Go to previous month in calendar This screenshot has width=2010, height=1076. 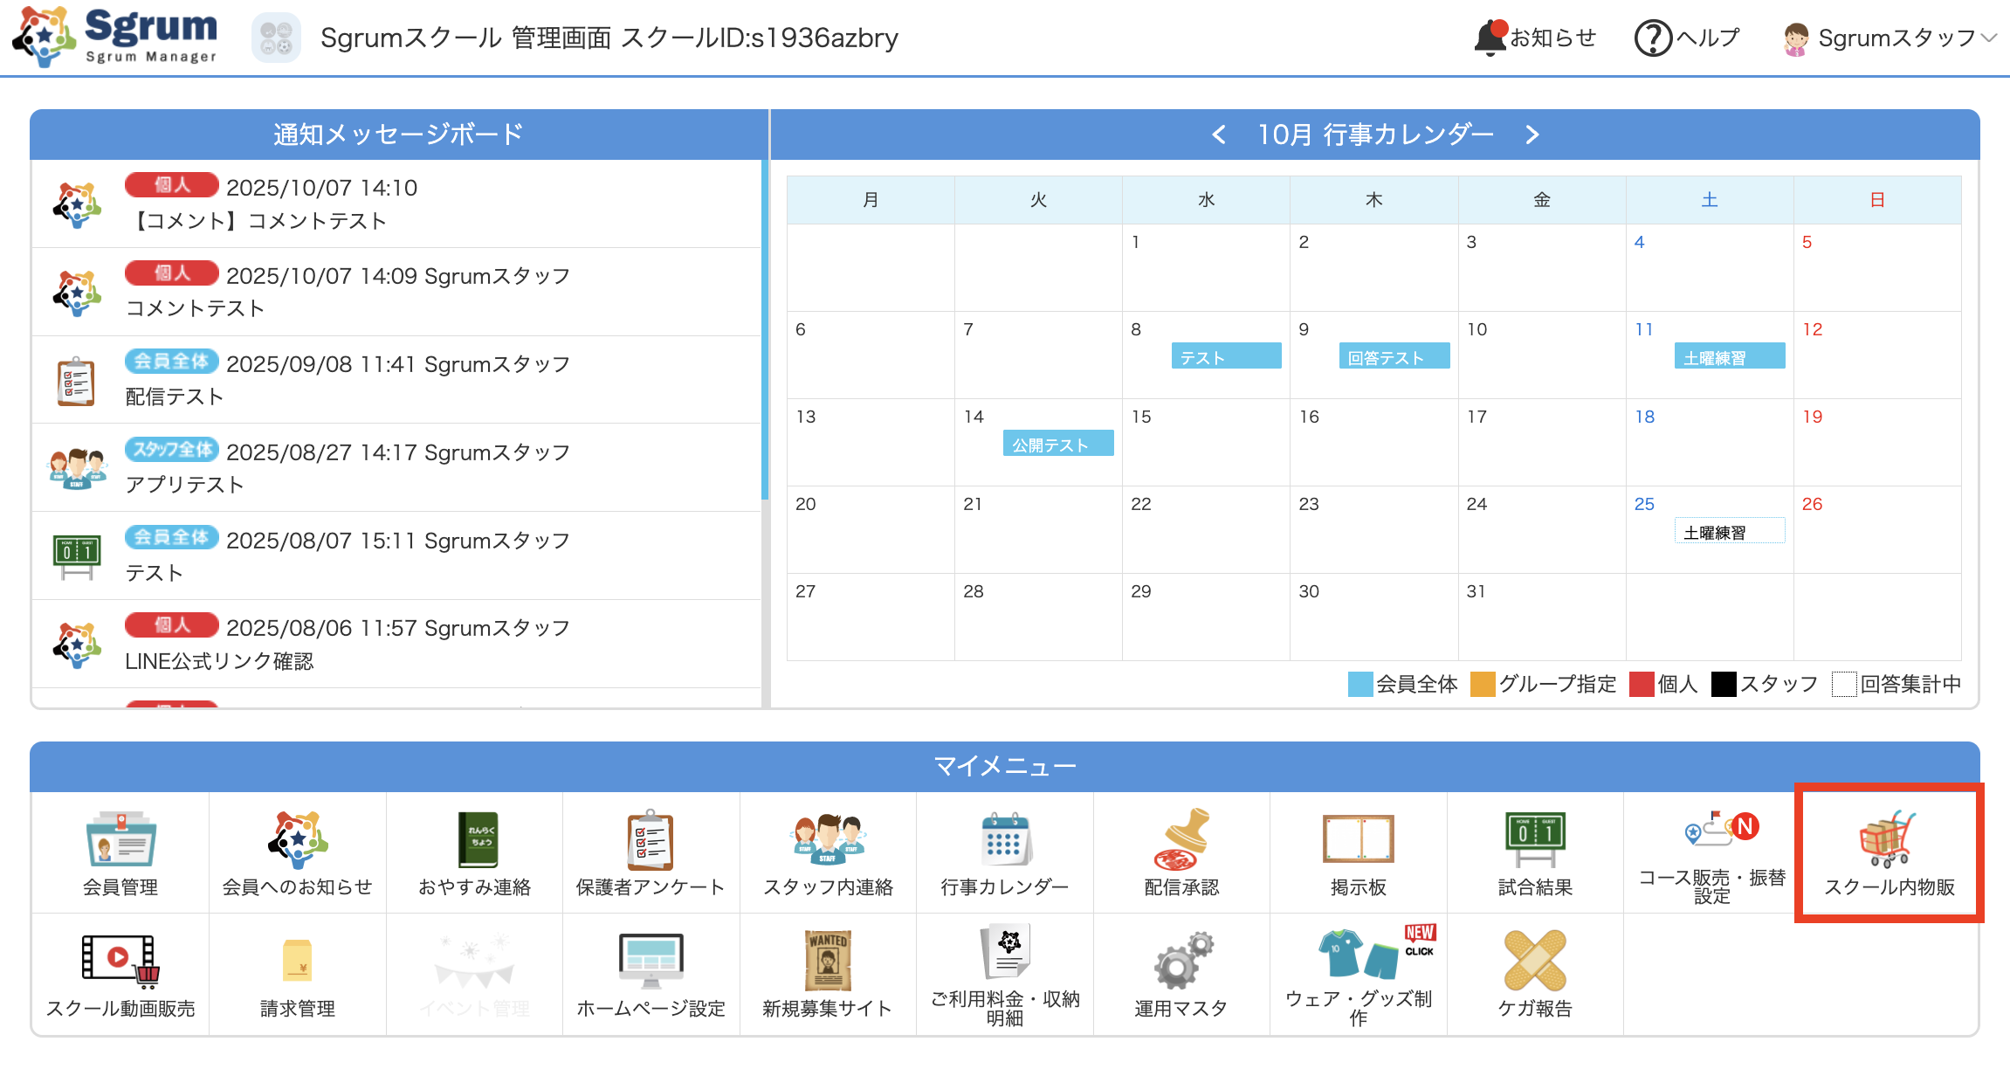coord(1219,134)
